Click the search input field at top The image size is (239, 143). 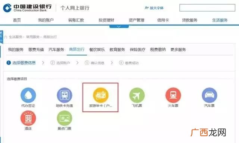[207, 8]
